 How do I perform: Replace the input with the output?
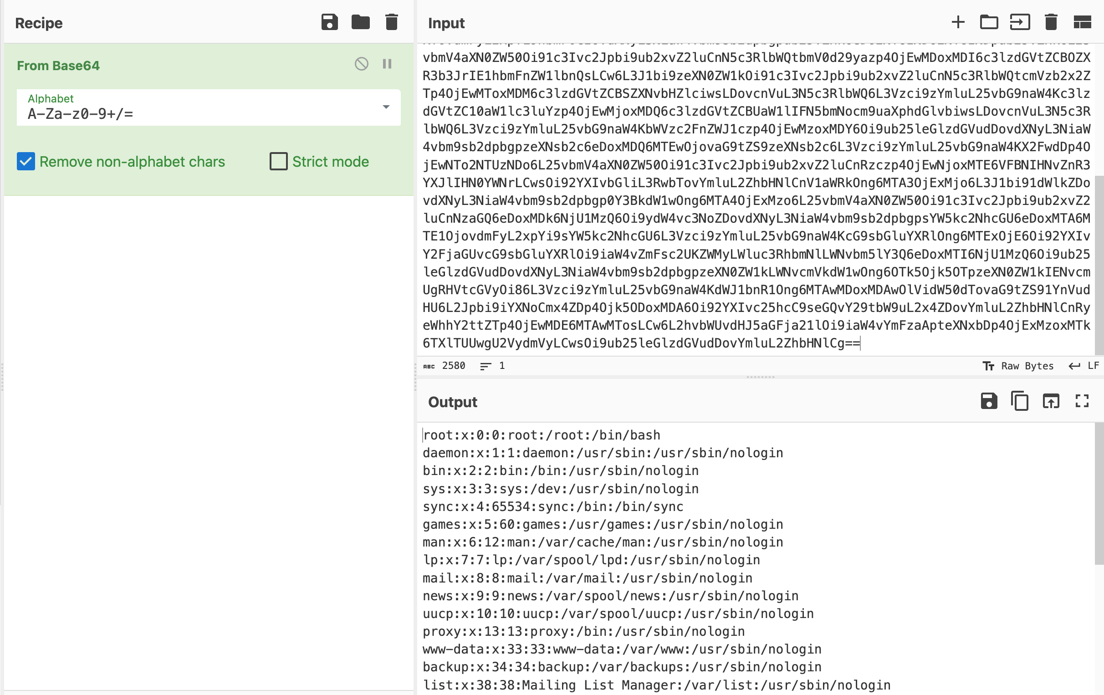1051,401
